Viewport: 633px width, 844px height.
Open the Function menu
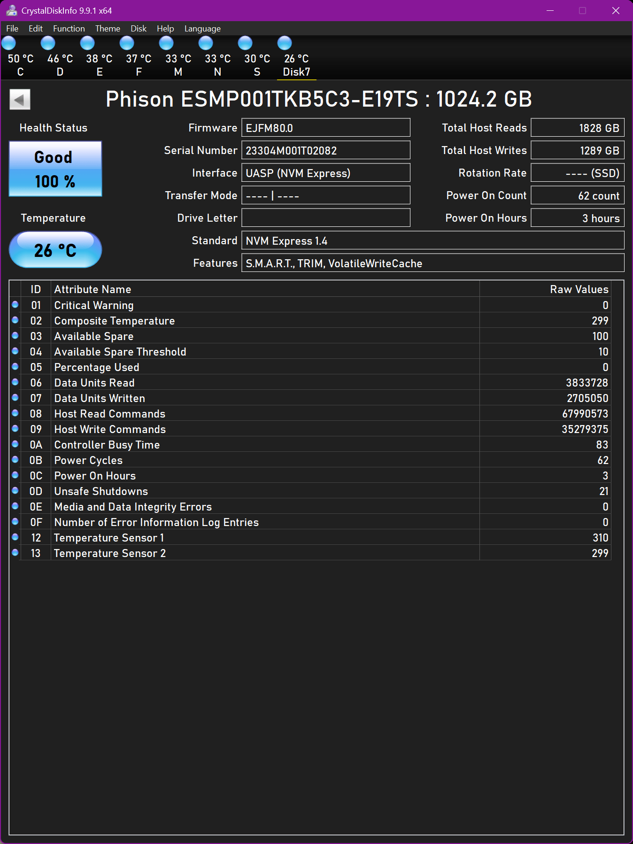(69, 29)
